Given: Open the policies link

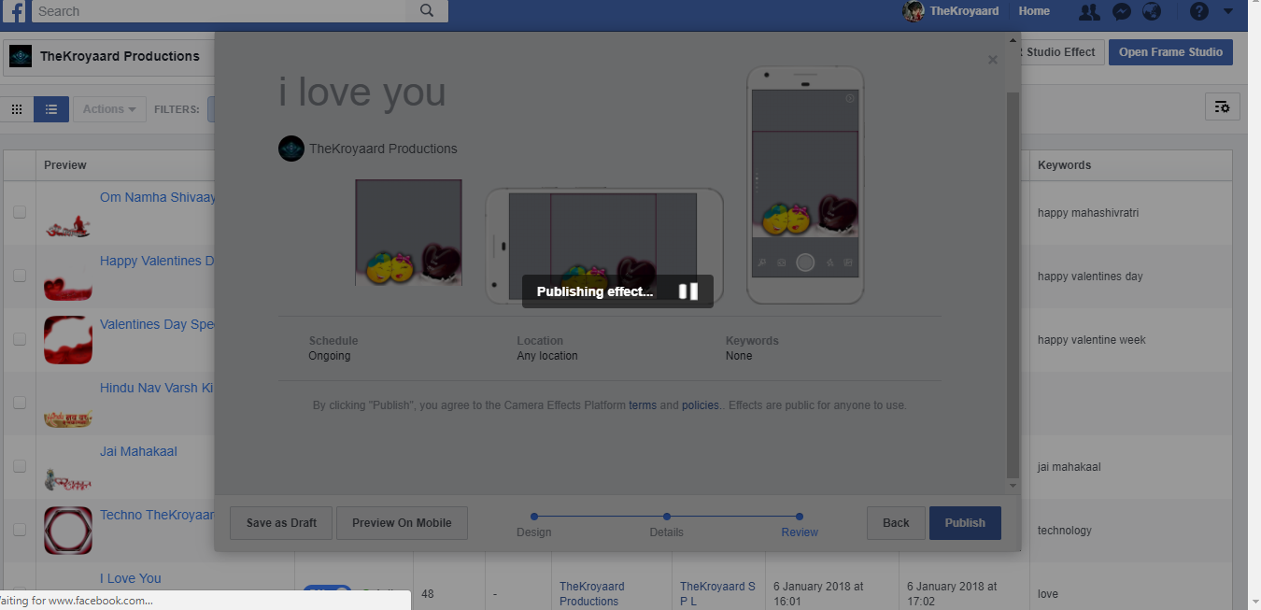Looking at the screenshot, I should pyautogui.click(x=701, y=405).
